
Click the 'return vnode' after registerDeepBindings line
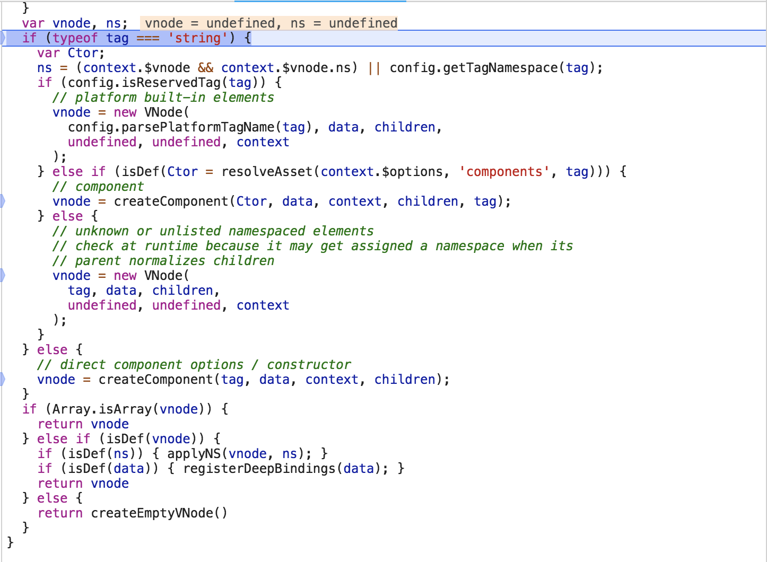pyautogui.click(x=83, y=483)
